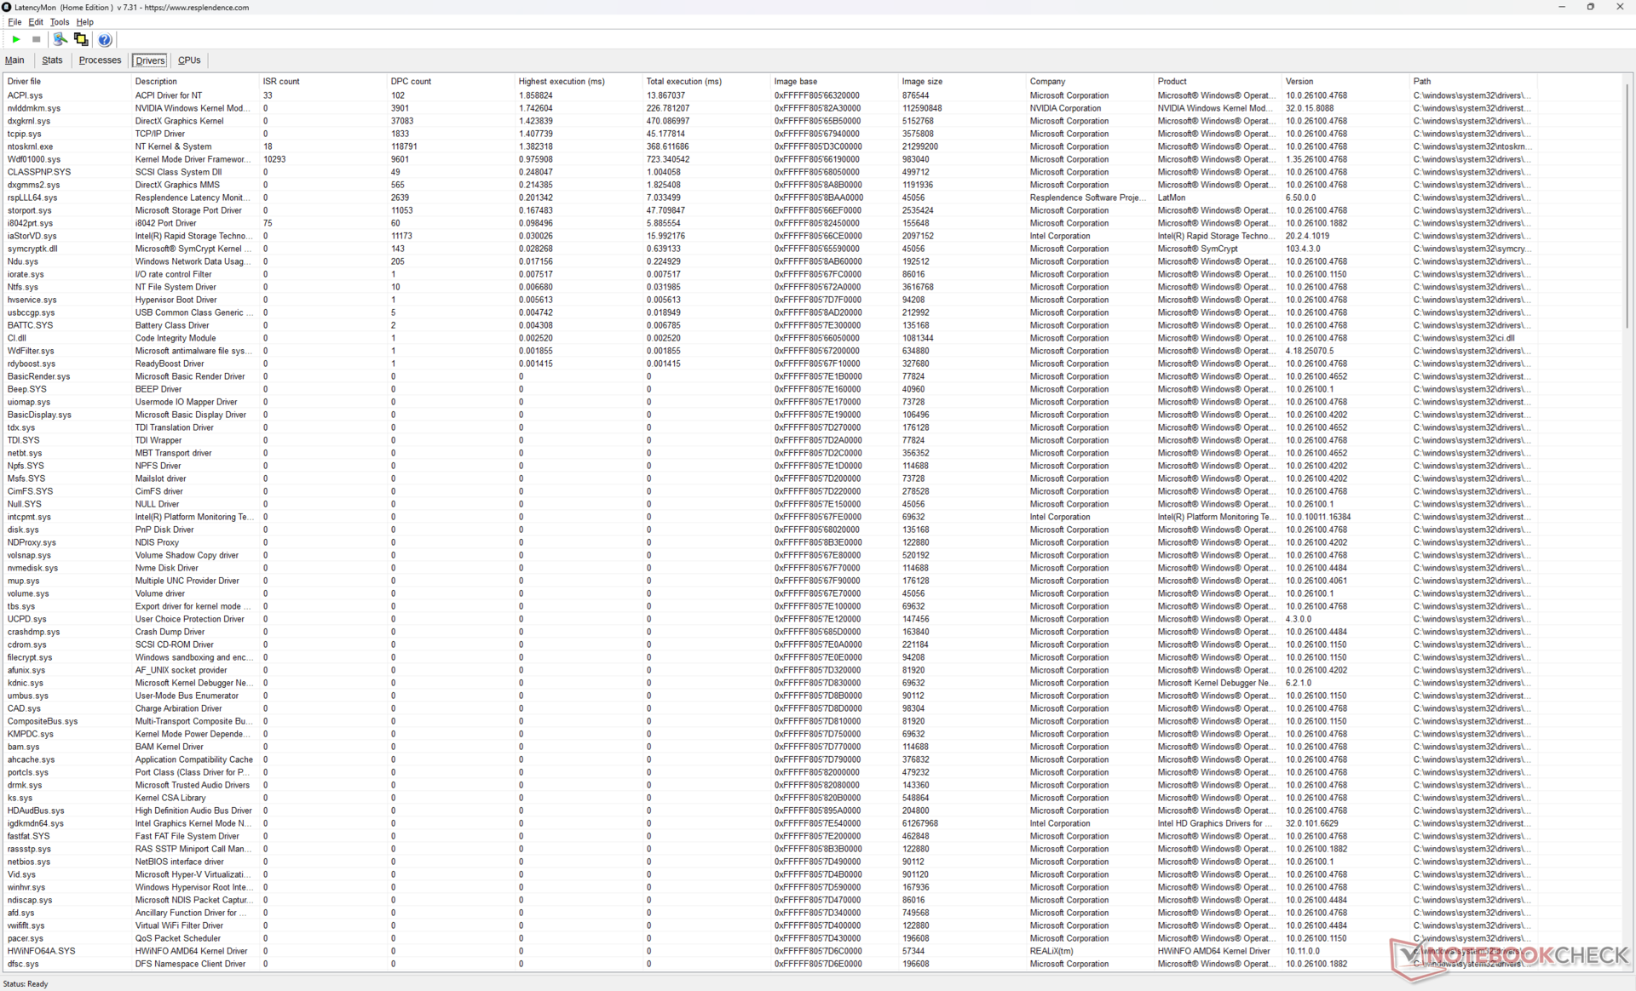Image resolution: width=1636 pixels, height=991 pixels.
Task: Open the File menu
Action: coord(14,22)
